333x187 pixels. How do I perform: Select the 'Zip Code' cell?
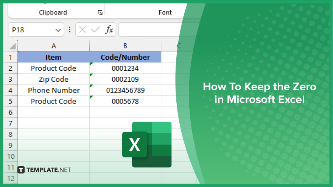click(53, 79)
